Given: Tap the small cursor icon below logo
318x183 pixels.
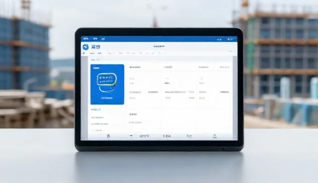Looking at the screenshot, I should (84, 53).
